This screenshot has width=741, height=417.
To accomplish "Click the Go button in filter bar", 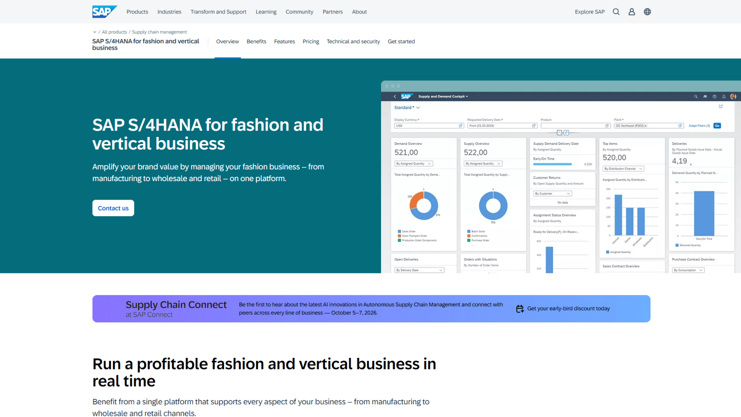I will point(717,126).
